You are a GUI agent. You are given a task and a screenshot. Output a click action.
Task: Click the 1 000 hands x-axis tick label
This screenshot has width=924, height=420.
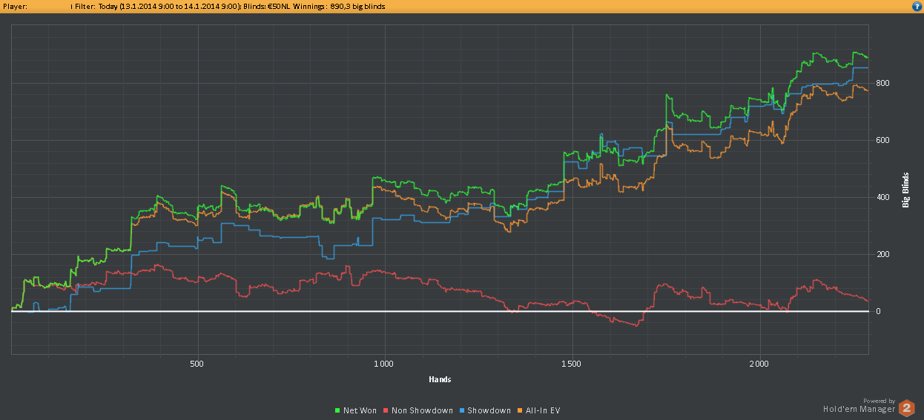[x=383, y=364]
